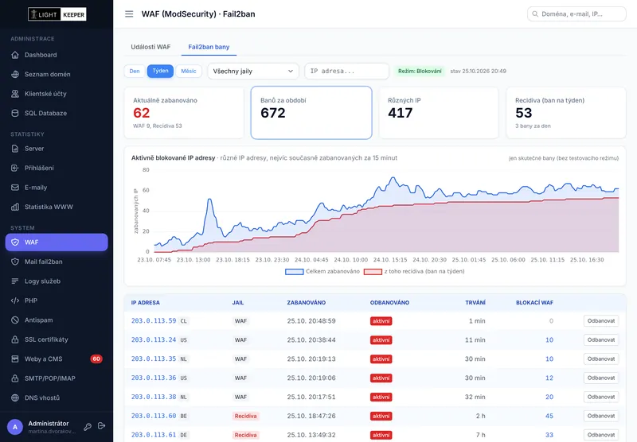Click the Režim: Blokování status badge
Image resolution: width=637 pixels, height=442 pixels.
[420, 71]
